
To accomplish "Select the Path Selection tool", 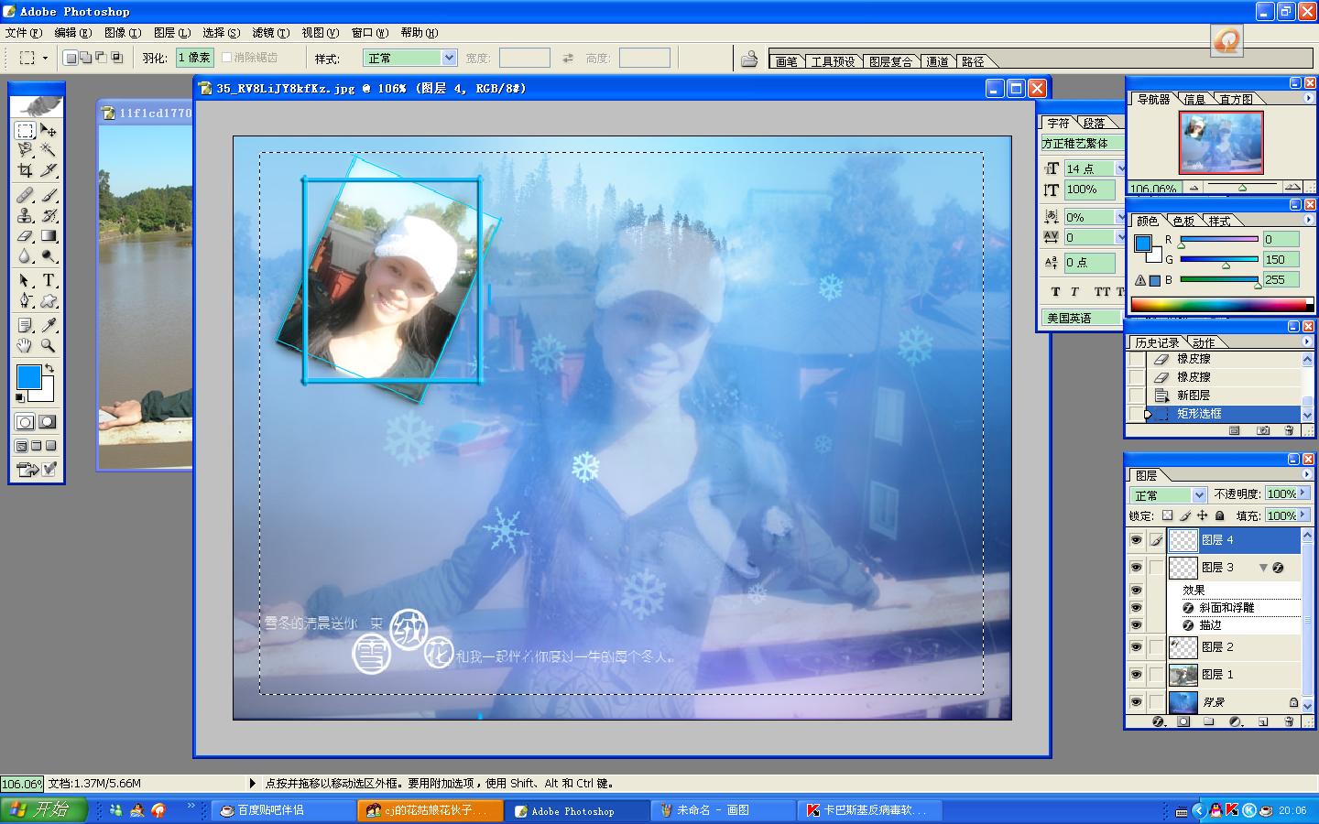I will (x=26, y=280).
